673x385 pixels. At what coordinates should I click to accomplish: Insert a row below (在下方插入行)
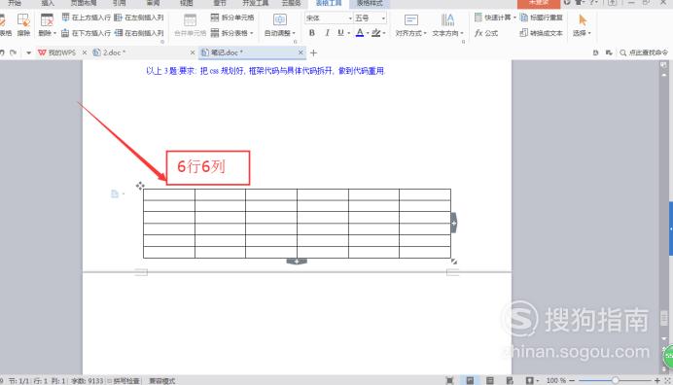pos(86,33)
